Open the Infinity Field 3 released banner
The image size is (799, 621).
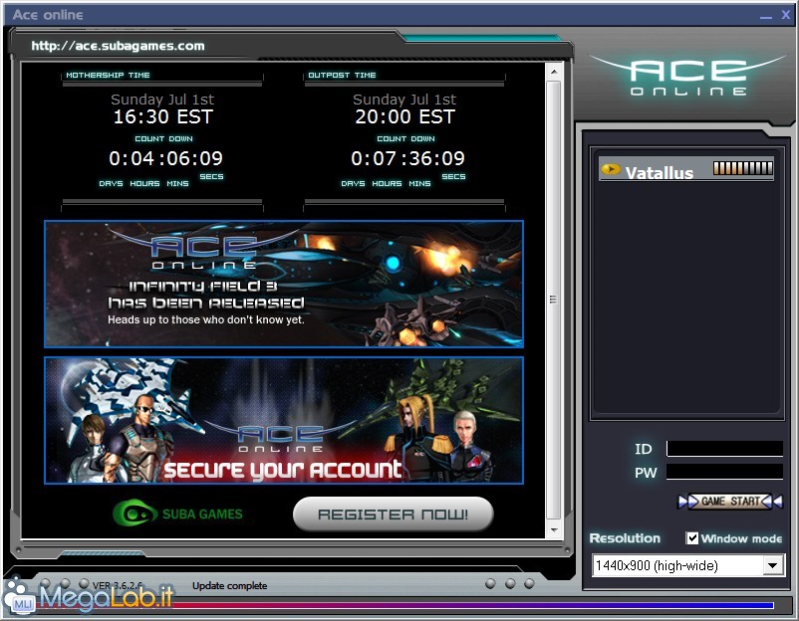click(x=284, y=284)
